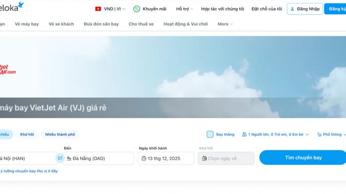
Task: Click the Vietnam flag icon
Action: coord(98,9)
